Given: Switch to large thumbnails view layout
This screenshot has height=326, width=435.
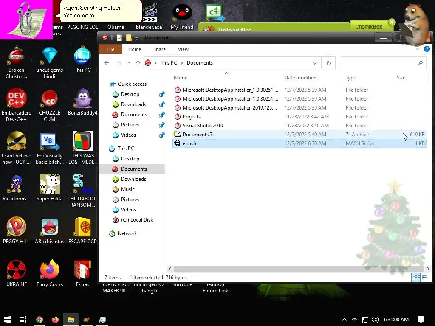Looking at the screenshot, I should click(425, 277).
